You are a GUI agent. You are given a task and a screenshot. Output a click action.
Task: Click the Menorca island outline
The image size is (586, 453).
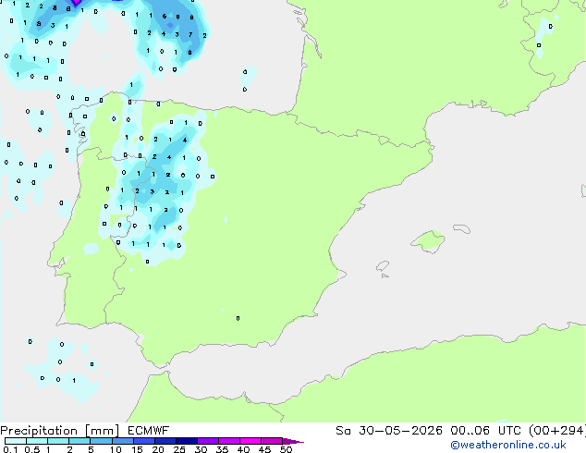point(462,228)
